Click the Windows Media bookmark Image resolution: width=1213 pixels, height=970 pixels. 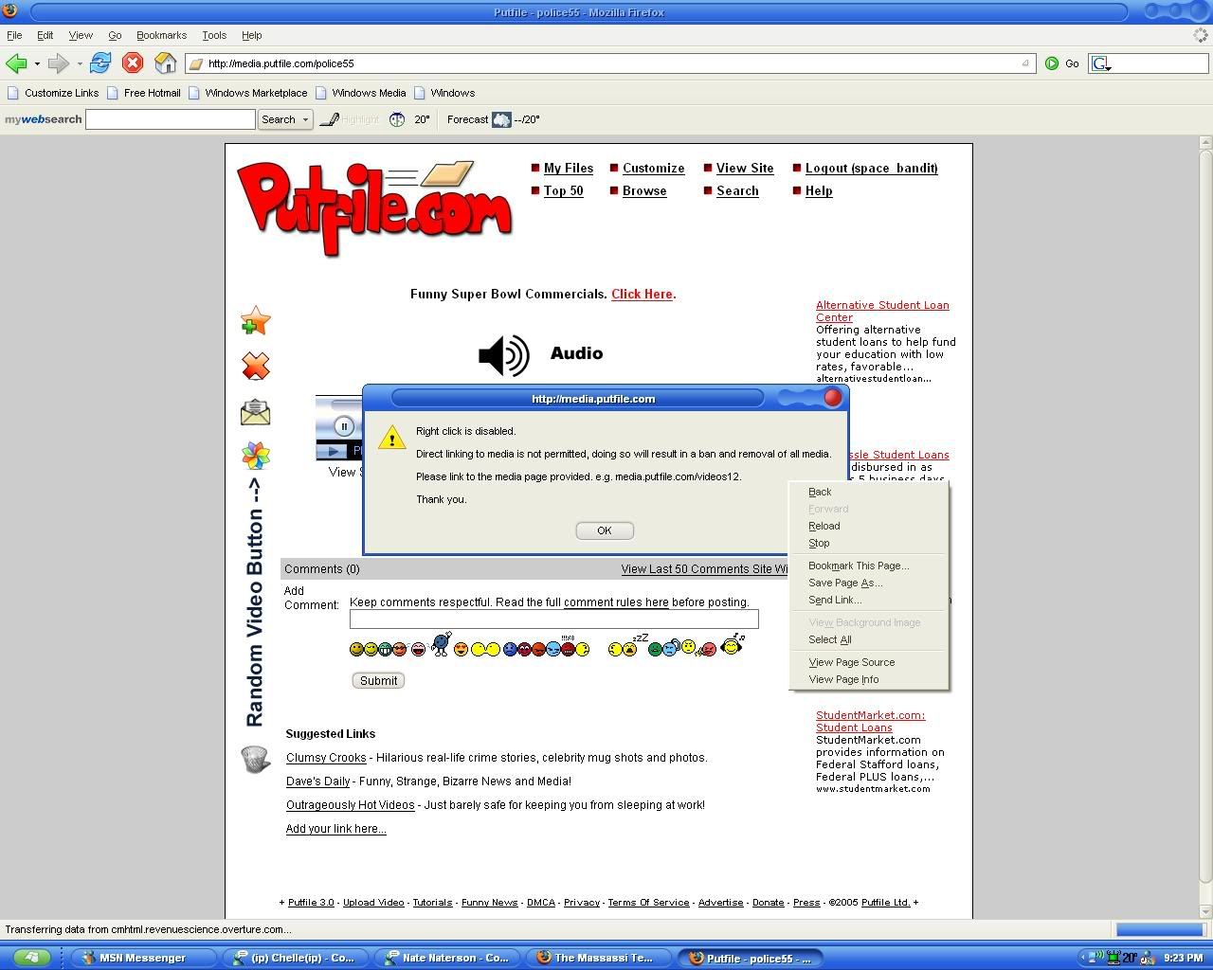[x=361, y=93]
